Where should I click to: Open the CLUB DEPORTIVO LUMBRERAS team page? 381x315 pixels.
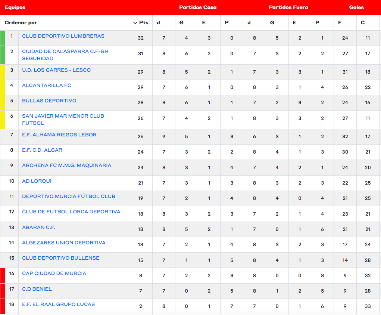point(63,36)
